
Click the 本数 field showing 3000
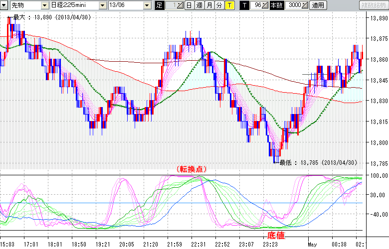pos(294,5)
